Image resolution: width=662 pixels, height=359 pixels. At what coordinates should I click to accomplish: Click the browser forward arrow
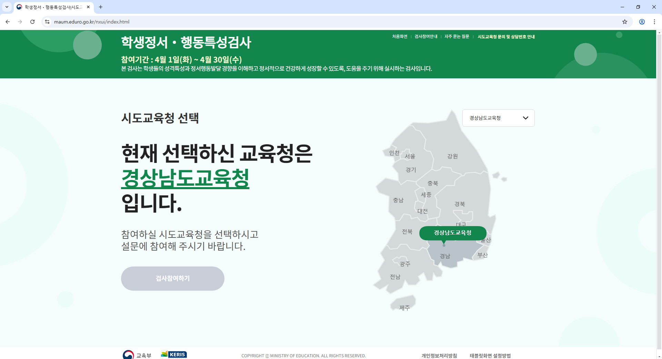click(x=20, y=22)
